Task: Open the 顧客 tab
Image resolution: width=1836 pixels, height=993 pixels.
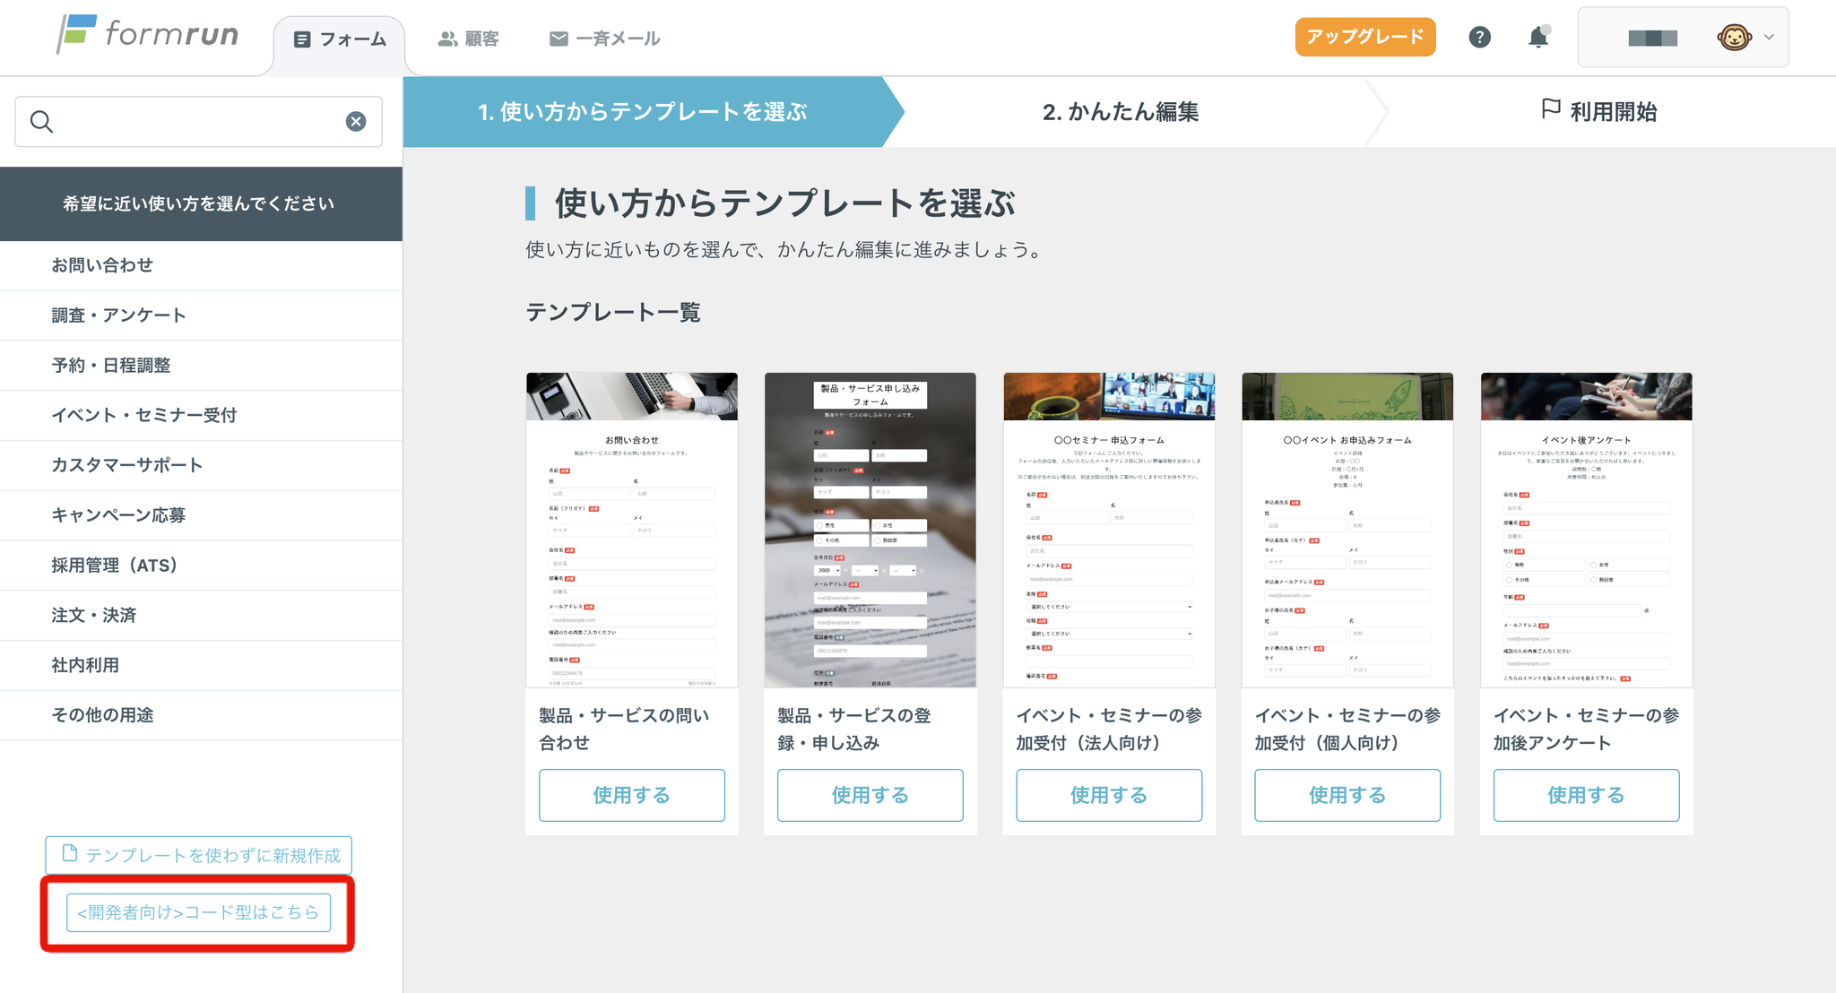Action: click(468, 39)
